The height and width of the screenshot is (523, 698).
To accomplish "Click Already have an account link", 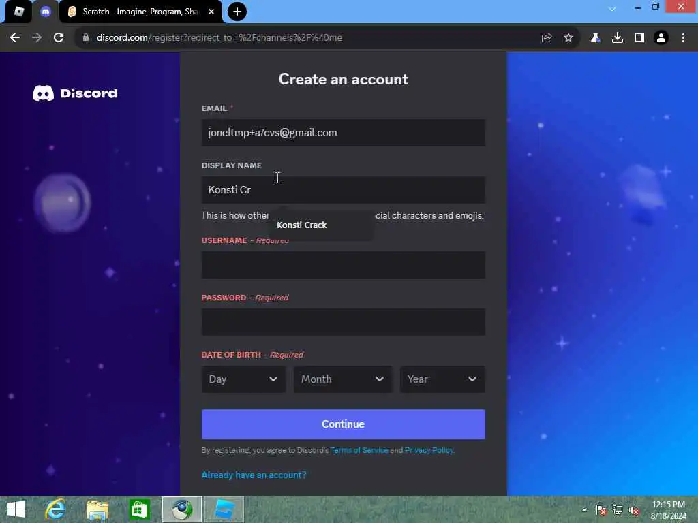I will point(254,475).
